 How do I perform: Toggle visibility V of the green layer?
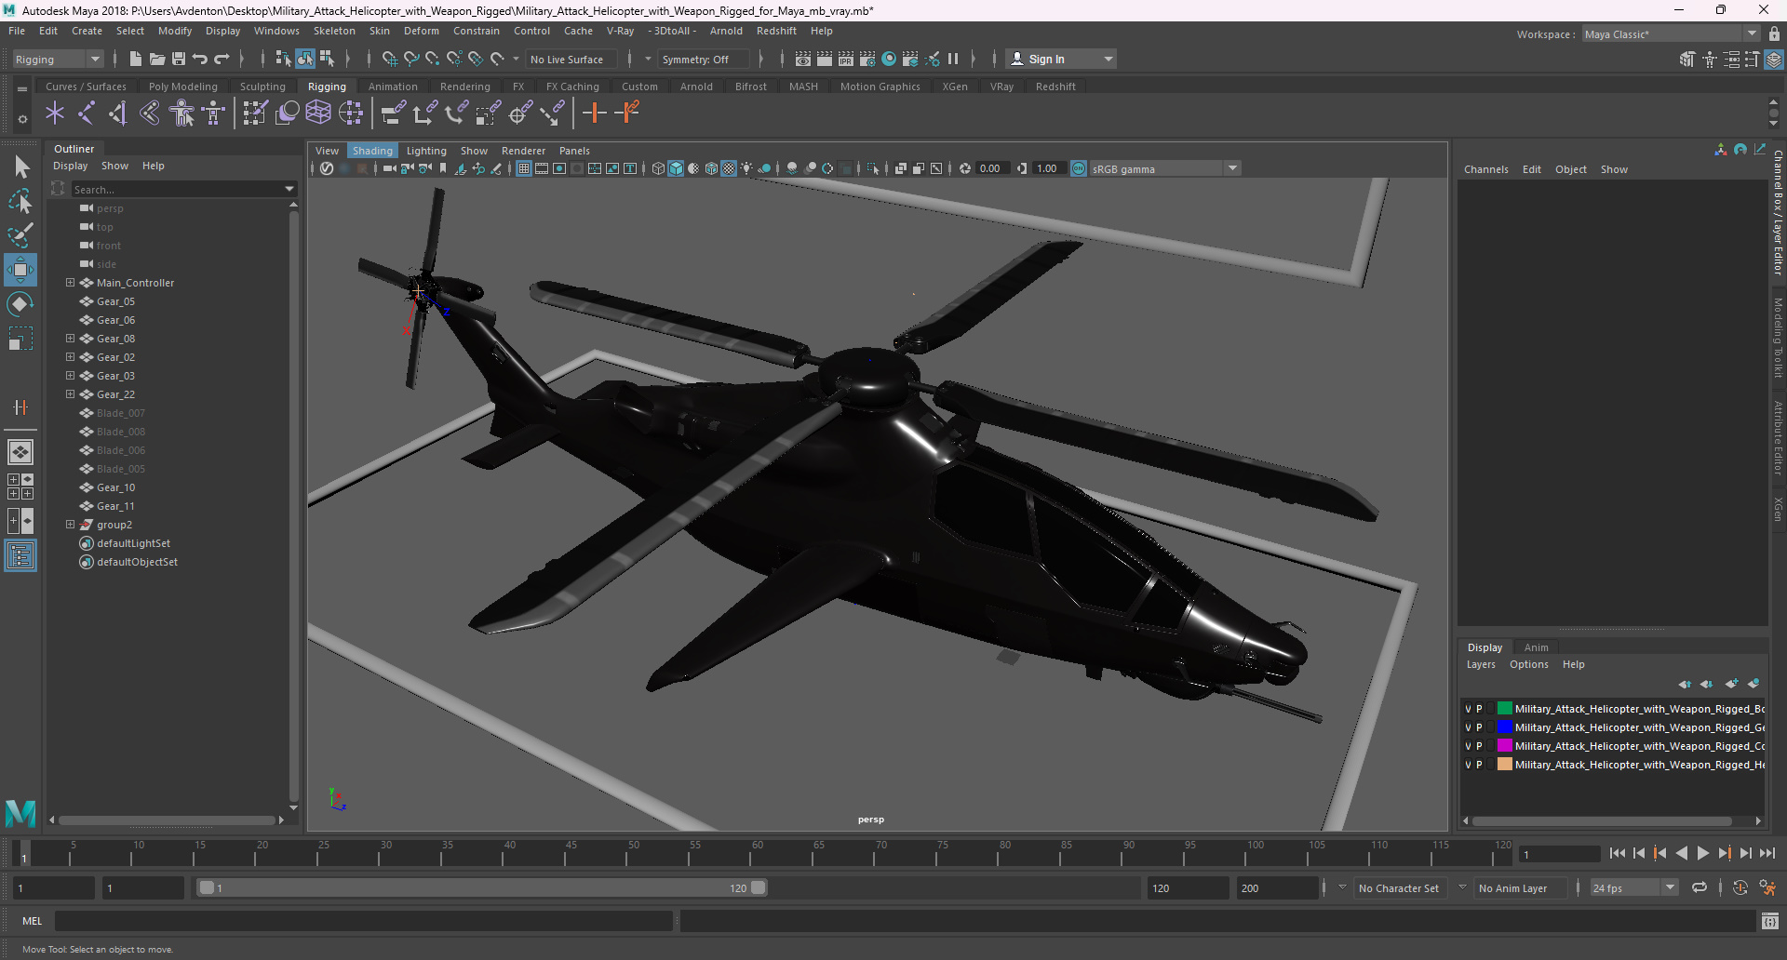[x=1469, y=709]
